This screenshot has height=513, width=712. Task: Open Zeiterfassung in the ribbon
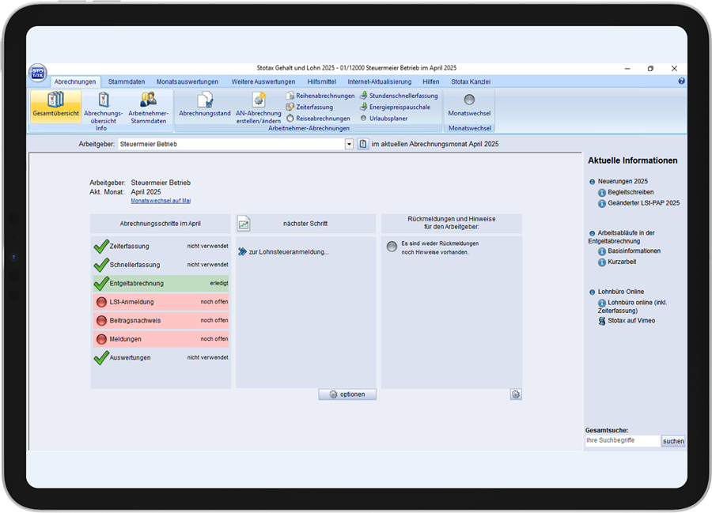click(x=309, y=107)
